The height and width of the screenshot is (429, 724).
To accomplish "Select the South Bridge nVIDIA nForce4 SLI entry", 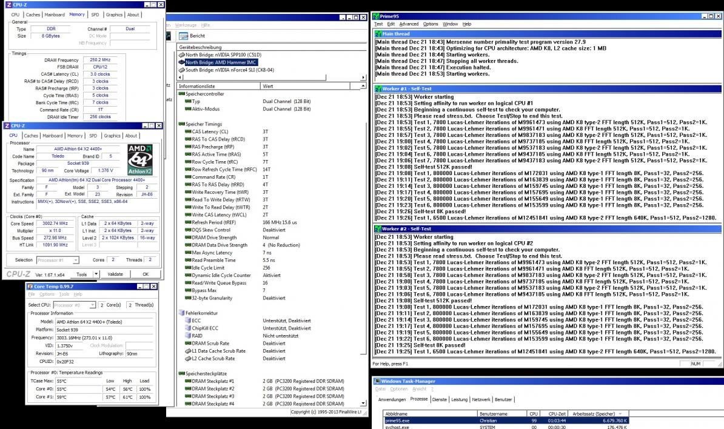I will (x=229, y=70).
